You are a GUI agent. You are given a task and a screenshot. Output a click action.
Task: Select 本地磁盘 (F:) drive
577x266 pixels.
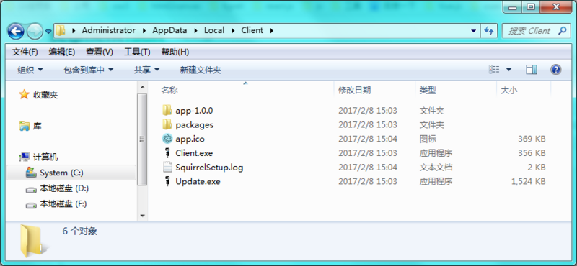coord(63,204)
